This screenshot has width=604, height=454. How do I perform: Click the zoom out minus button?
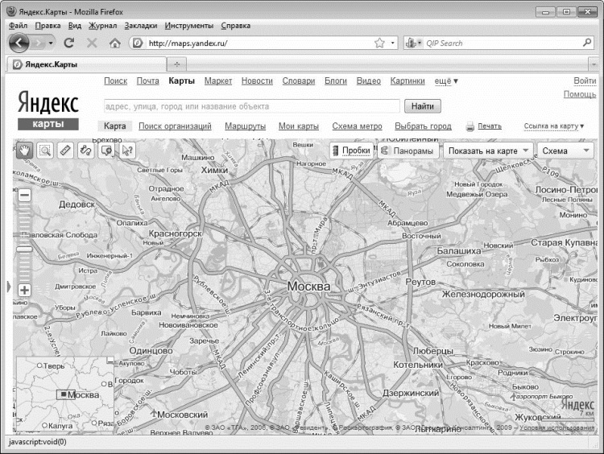coord(24,195)
